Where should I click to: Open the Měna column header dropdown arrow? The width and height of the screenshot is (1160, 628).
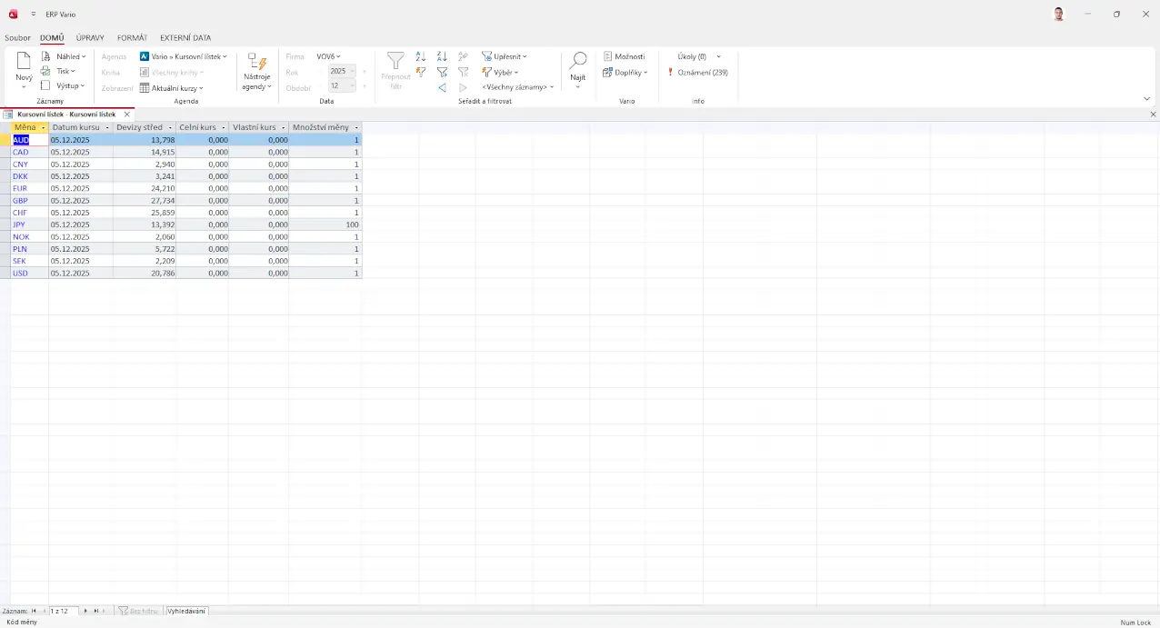tap(43, 128)
